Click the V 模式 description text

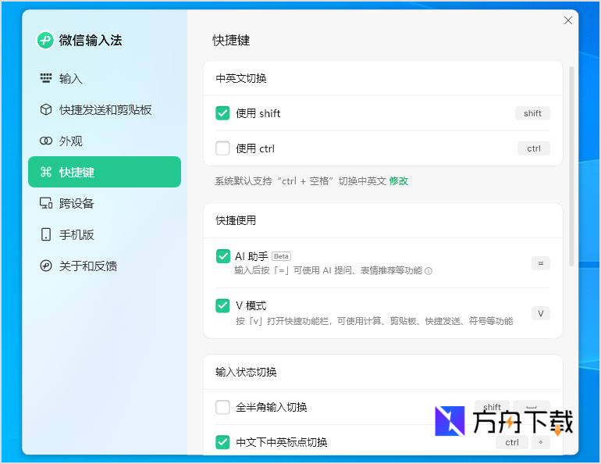click(x=374, y=321)
